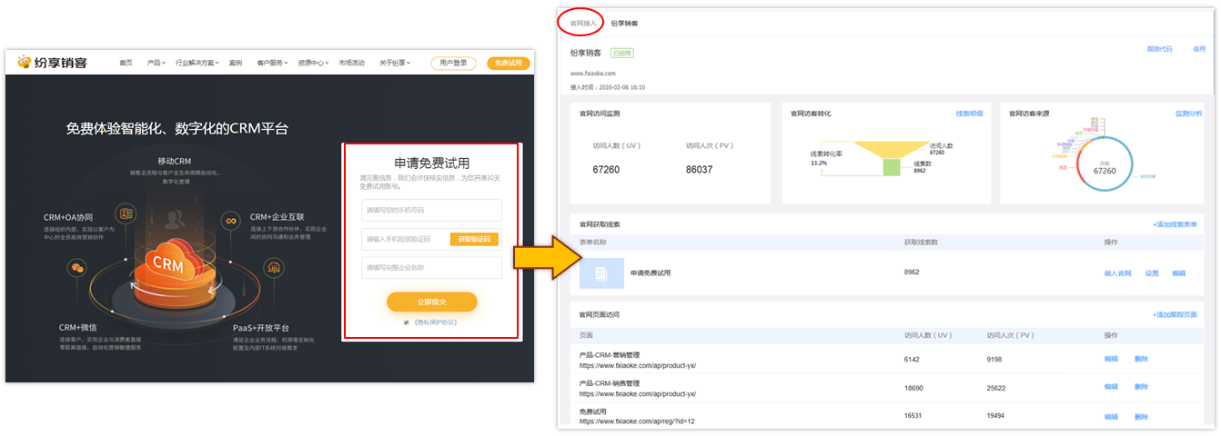The height and width of the screenshot is (436, 1221).
Task: Click the UV value 67260 in 官网访问监测
Action: point(606,170)
